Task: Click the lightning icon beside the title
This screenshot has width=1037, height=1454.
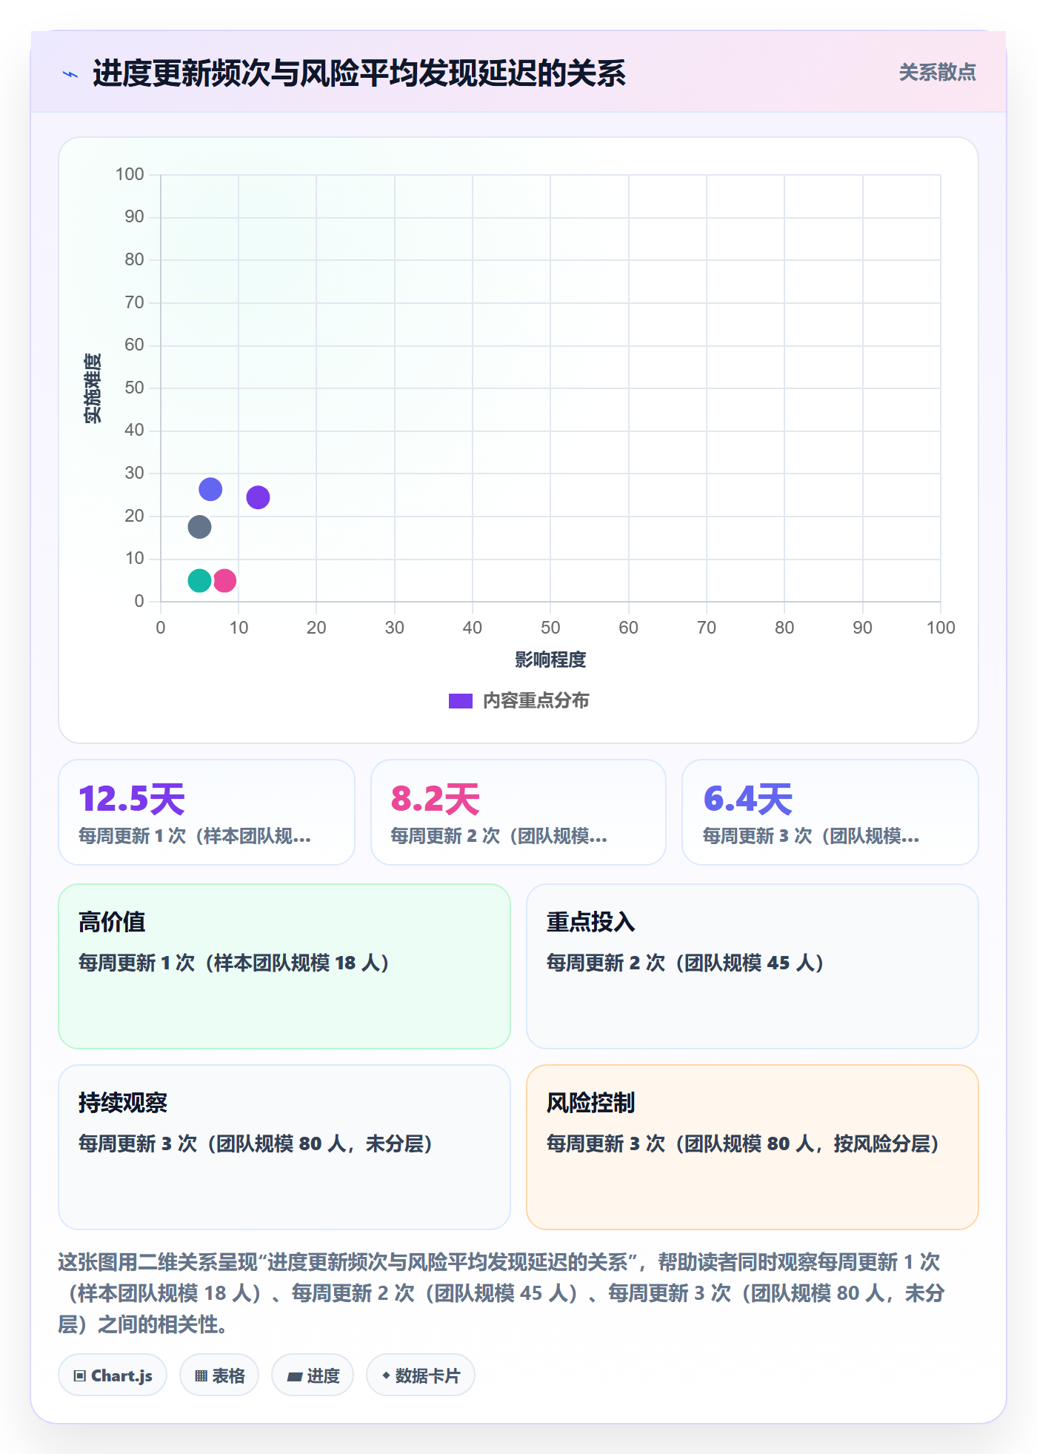Action: tap(70, 74)
